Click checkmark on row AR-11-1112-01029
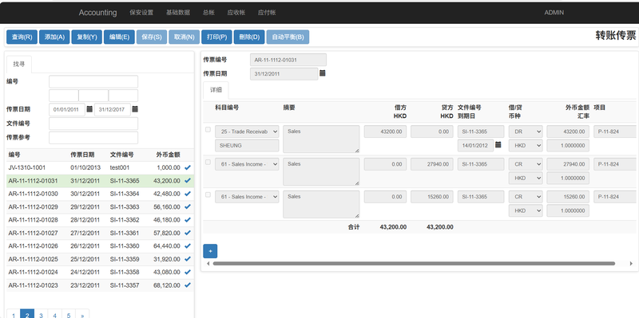This screenshot has height=318, width=639. 188,206
